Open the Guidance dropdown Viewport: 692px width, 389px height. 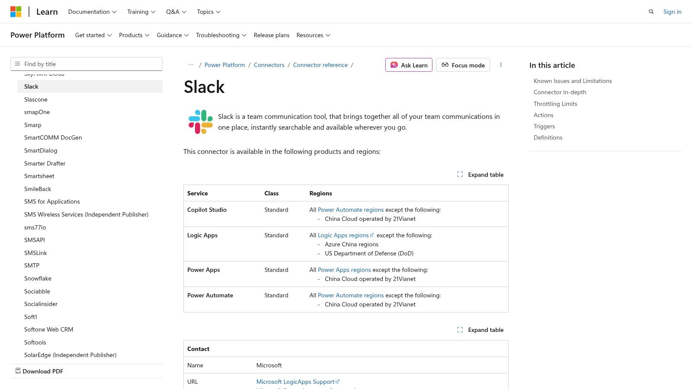173,35
